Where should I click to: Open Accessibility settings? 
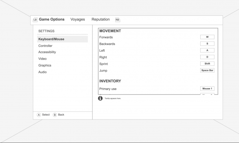[x=47, y=52]
